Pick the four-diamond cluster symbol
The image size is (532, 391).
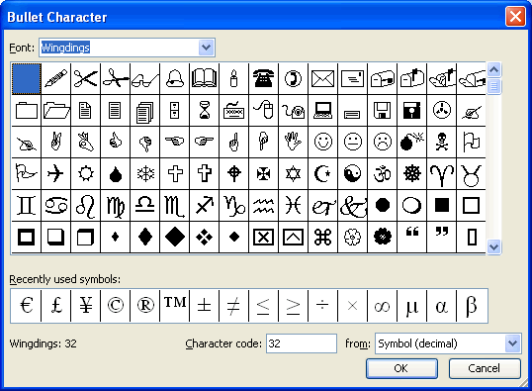tap(205, 238)
